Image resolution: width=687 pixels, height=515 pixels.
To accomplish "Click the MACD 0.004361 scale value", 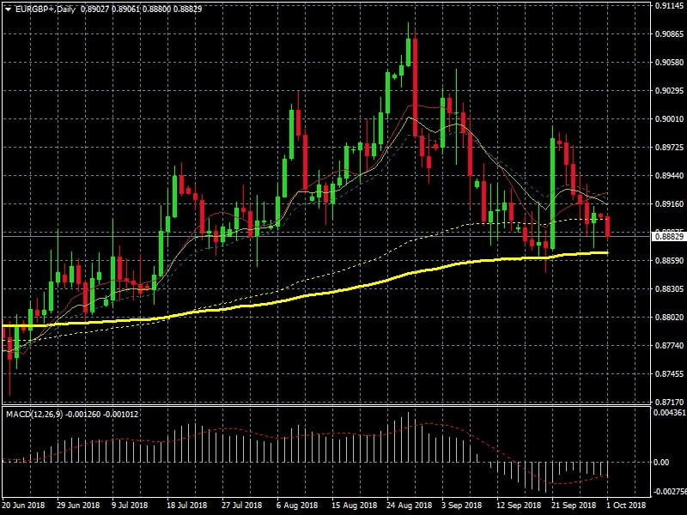I will click(668, 414).
